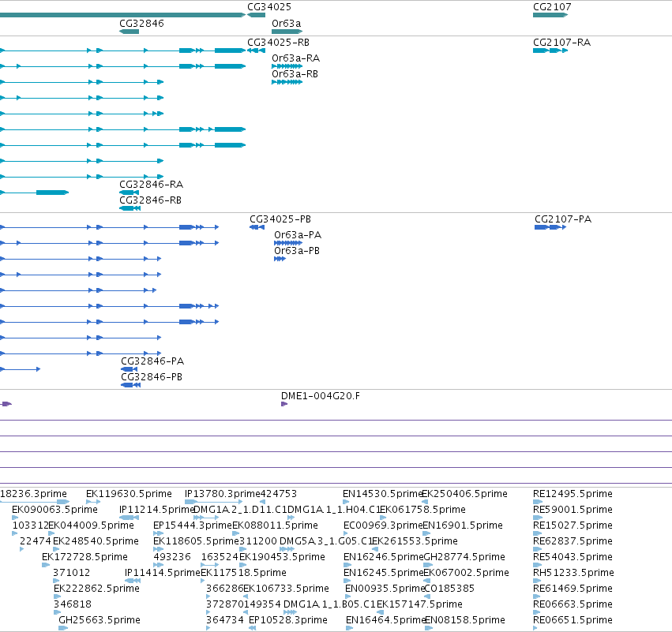Click the CG2107-RA transcript label
The image size is (672, 632).
coord(562,43)
